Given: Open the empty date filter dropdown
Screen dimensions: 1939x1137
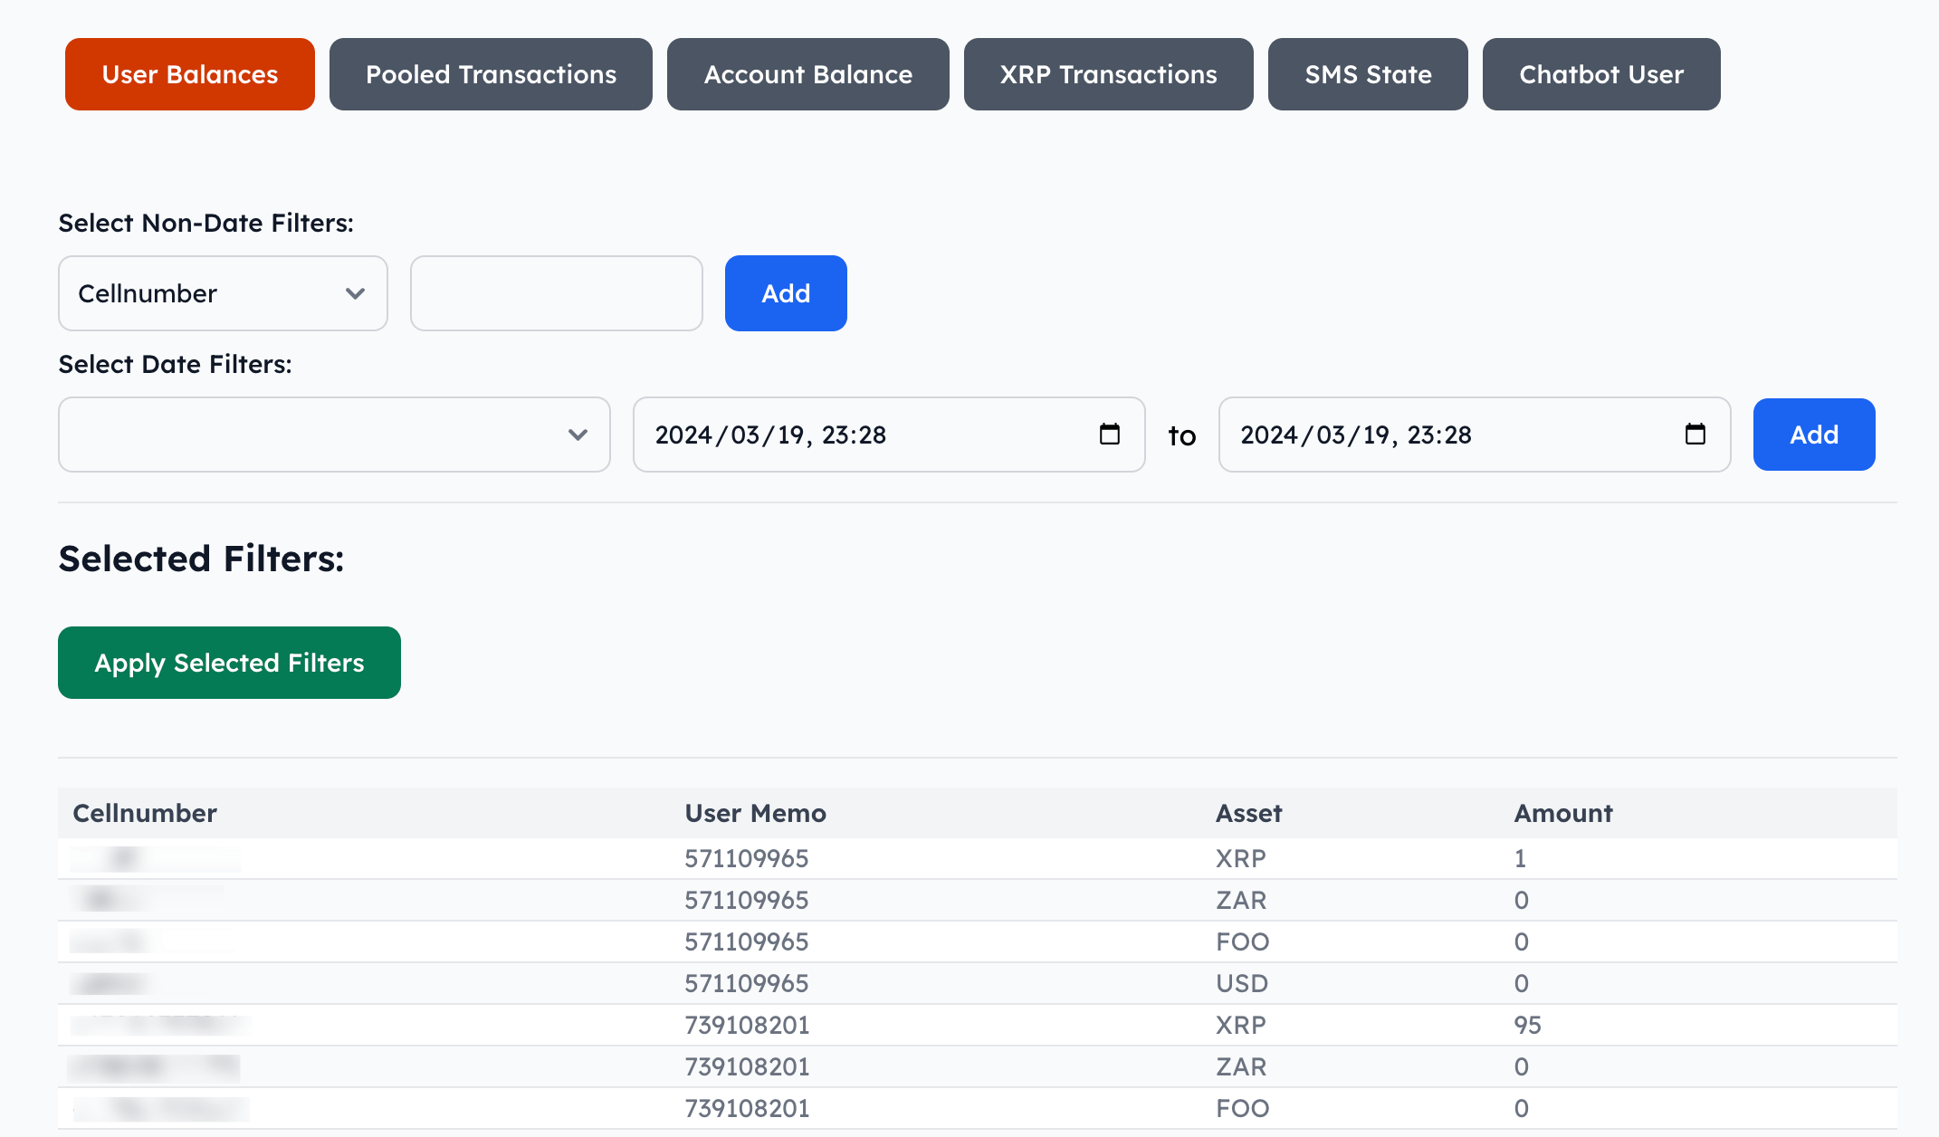Looking at the screenshot, I should click(334, 435).
